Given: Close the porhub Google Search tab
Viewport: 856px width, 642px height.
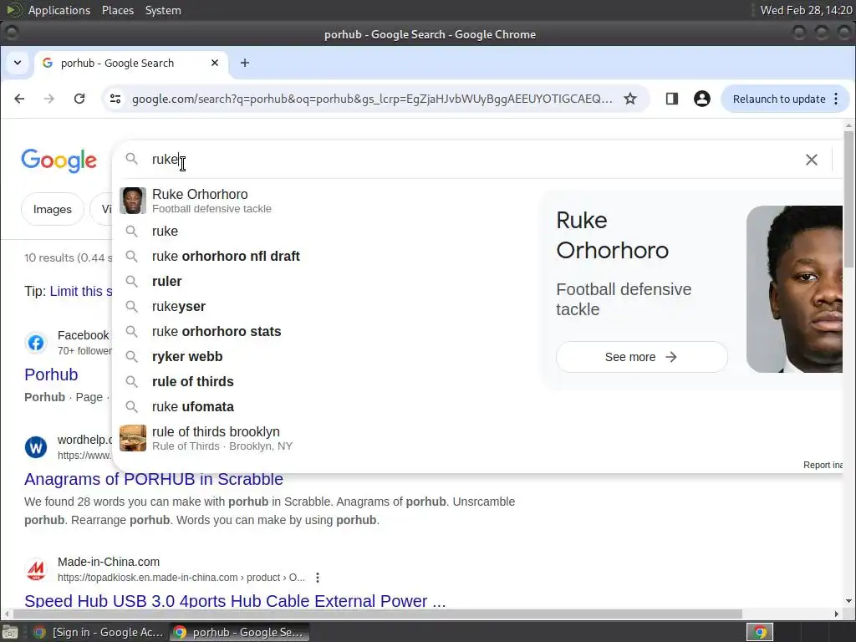Looking at the screenshot, I should click(215, 63).
